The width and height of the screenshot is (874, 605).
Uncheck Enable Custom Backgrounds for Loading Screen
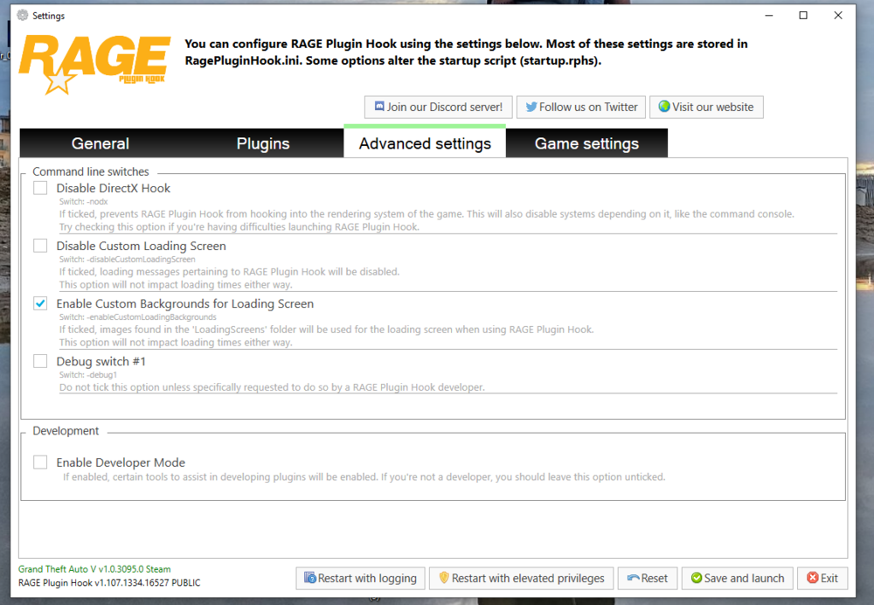(x=39, y=302)
